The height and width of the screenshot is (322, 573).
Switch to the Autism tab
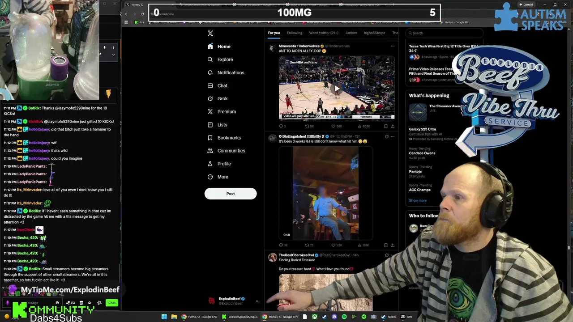point(351,33)
